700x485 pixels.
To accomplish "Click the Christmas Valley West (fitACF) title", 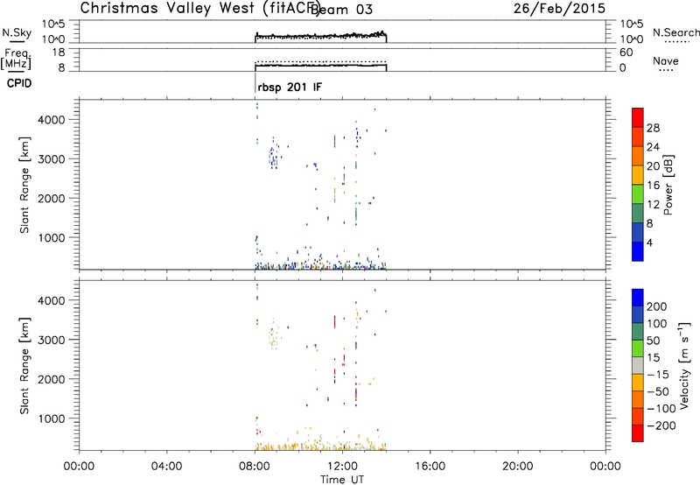I will pos(200,8).
